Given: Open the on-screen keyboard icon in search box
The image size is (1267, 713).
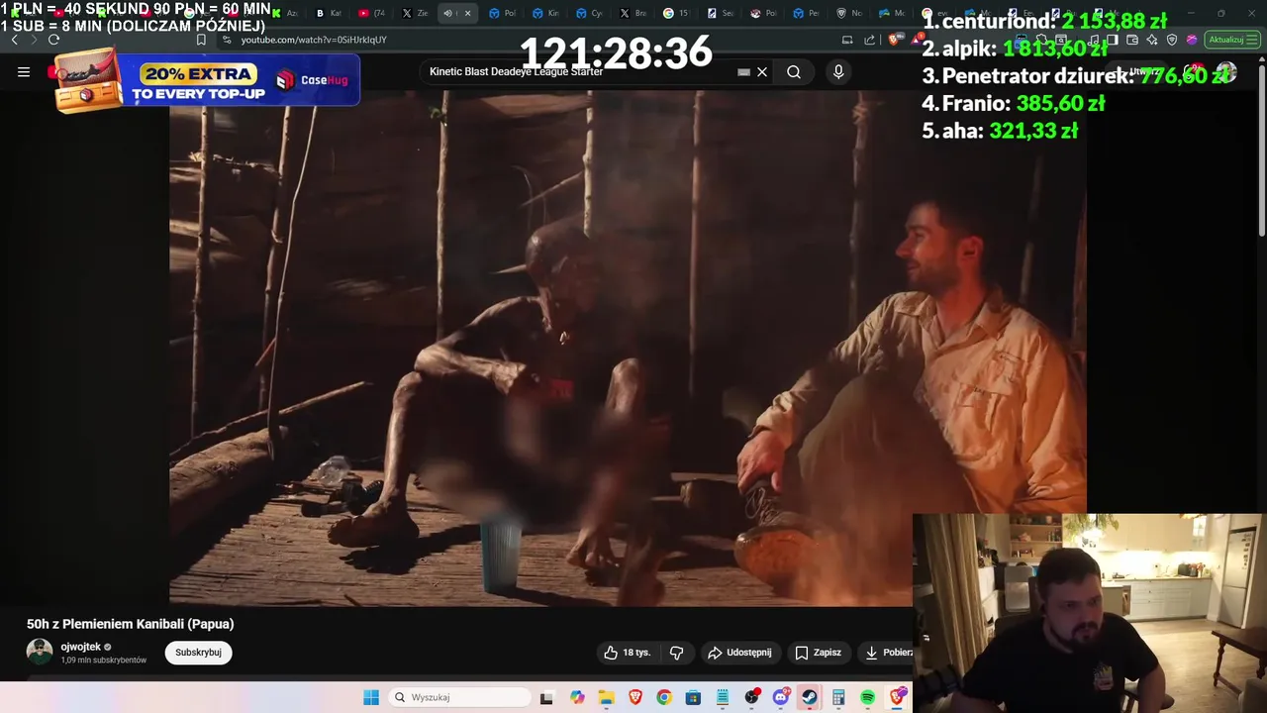Looking at the screenshot, I should click(743, 71).
